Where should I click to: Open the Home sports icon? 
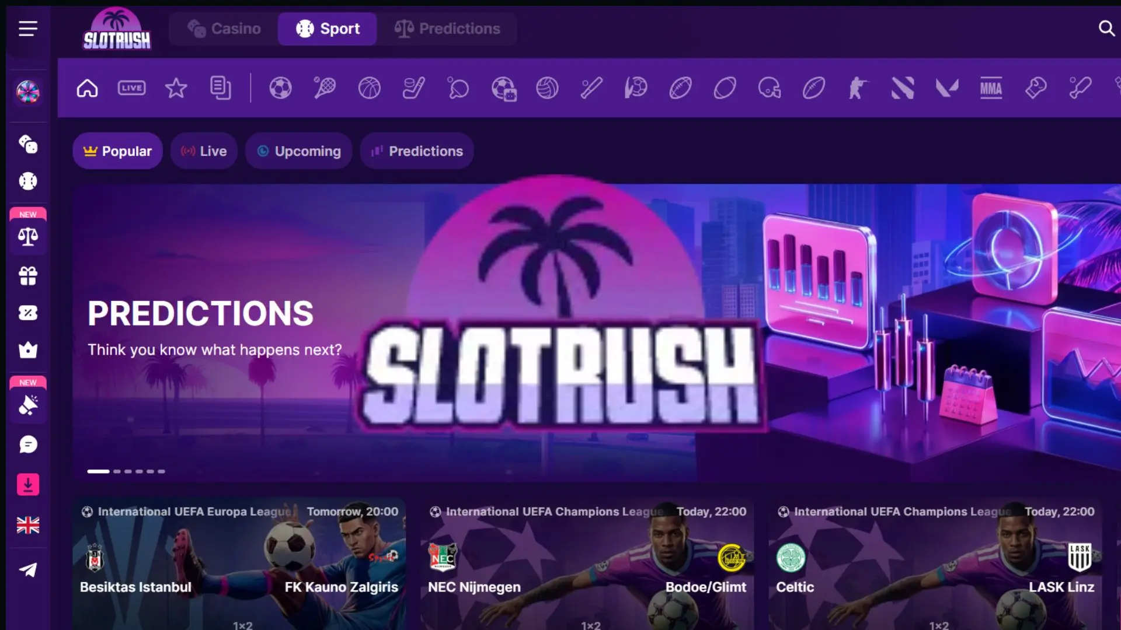(x=88, y=88)
